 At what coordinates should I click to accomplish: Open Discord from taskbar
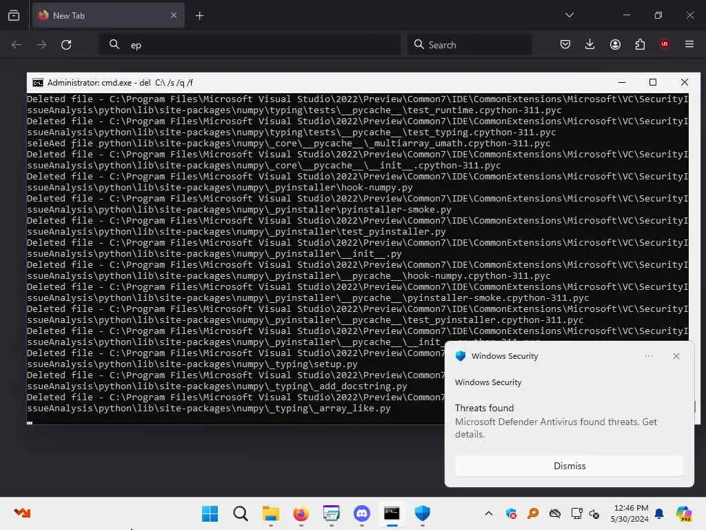point(361,513)
